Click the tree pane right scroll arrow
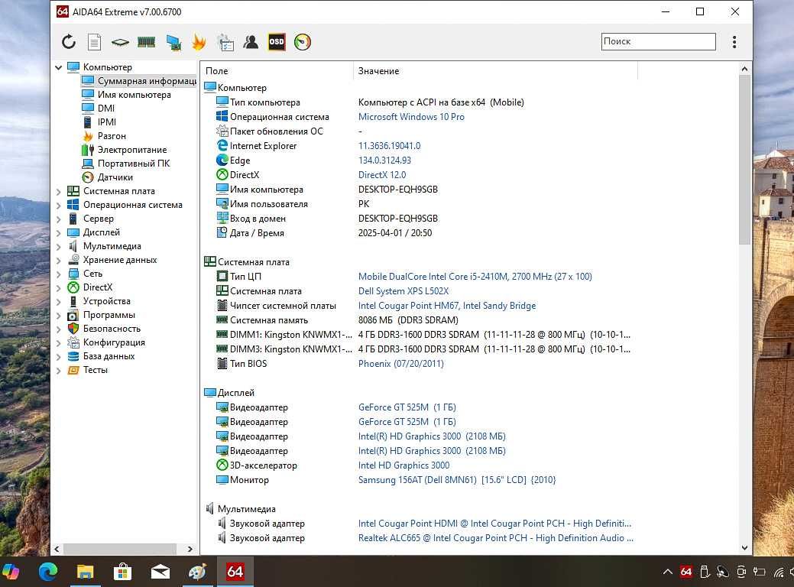The width and height of the screenshot is (794, 587). click(x=190, y=549)
